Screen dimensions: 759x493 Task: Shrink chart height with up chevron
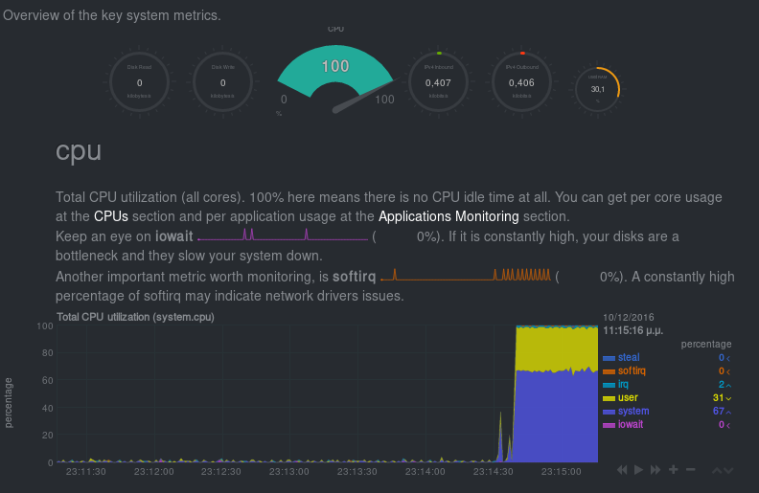pos(717,470)
